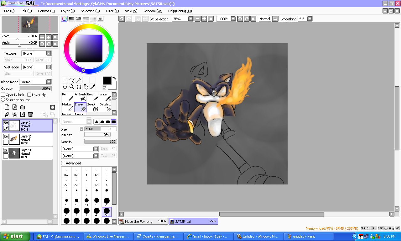Delete layer with the trash can icon
This screenshot has height=241, width=401.
(x=30, y=115)
